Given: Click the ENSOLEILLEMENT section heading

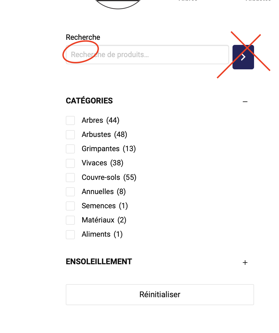Looking at the screenshot, I should point(99,262).
